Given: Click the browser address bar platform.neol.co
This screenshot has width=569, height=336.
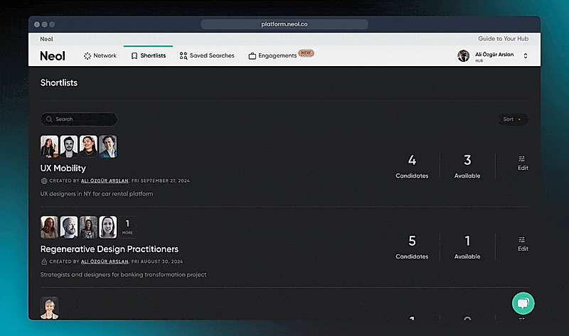Looking at the screenshot, I should point(284,24).
